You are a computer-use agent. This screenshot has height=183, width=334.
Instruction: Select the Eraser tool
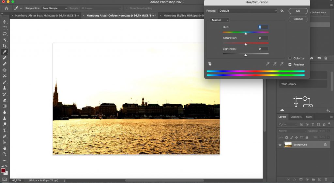[x=5, y=100]
